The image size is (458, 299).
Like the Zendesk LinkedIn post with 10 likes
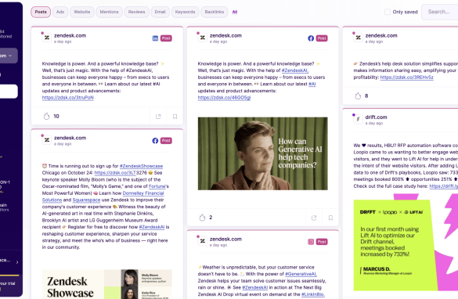tap(46, 116)
